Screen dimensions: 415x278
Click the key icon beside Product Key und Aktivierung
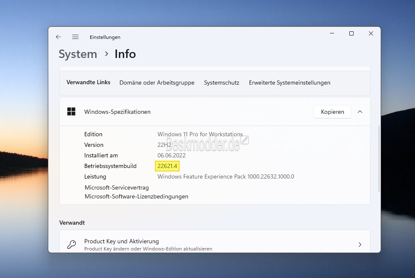coord(72,245)
